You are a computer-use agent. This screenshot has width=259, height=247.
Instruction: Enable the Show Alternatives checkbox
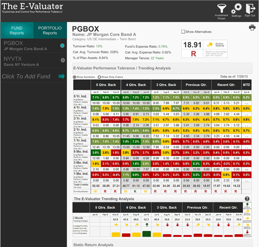(183, 32)
